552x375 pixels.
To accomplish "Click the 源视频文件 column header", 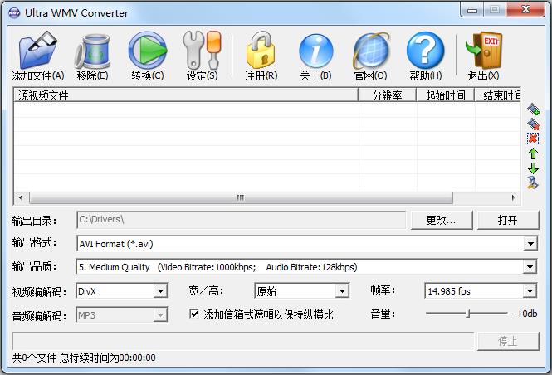I will [x=186, y=95].
